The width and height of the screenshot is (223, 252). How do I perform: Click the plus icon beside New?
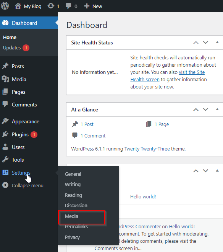click(x=87, y=6)
